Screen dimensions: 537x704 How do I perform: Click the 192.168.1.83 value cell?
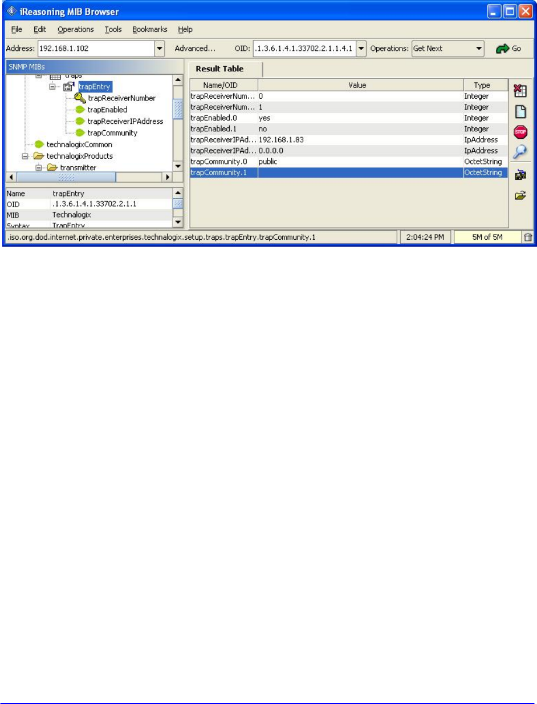(x=360, y=140)
